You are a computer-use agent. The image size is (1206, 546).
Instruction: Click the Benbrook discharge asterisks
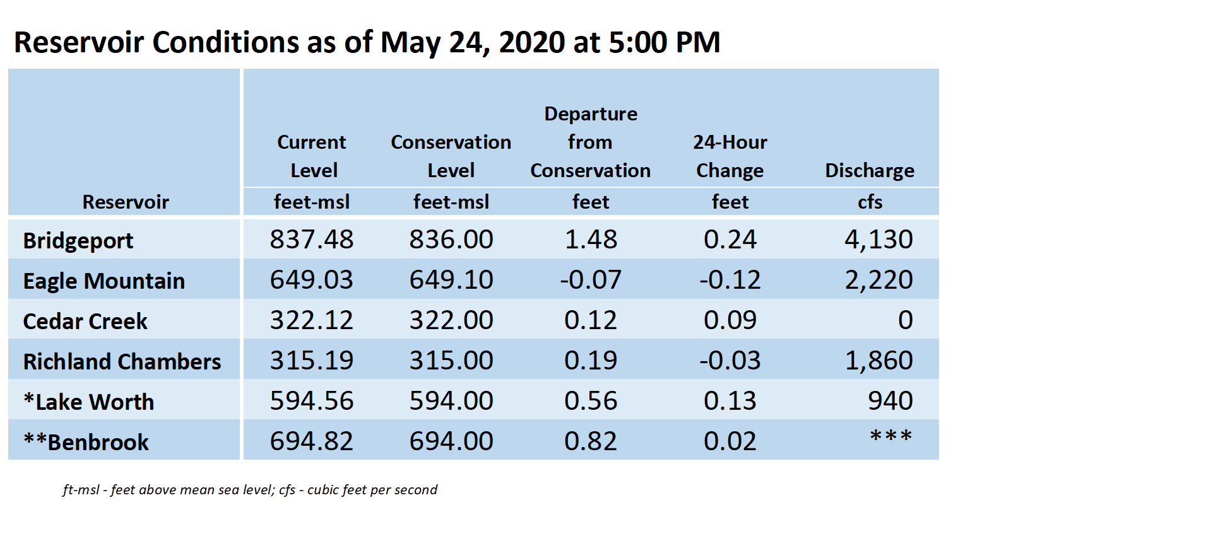pos(891,436)
